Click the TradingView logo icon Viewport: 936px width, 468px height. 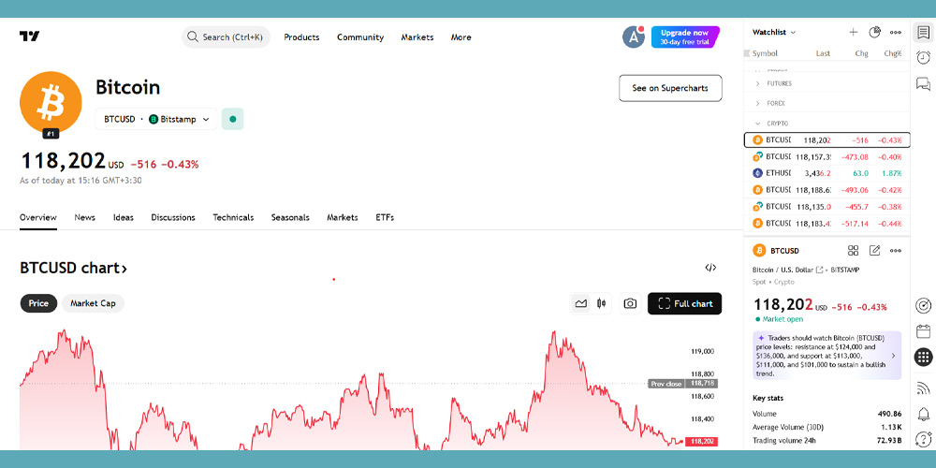click(x=30, y=37)
